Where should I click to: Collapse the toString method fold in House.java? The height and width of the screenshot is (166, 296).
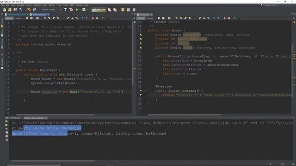(x=145, y=90)
